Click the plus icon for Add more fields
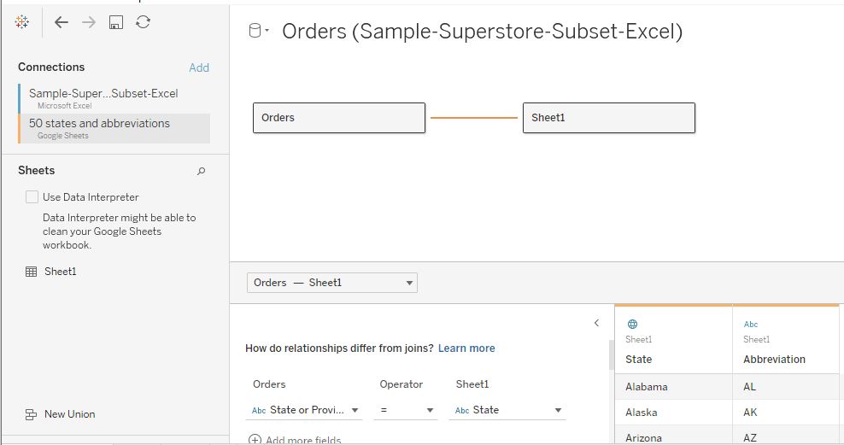 [x=255, y=440]
